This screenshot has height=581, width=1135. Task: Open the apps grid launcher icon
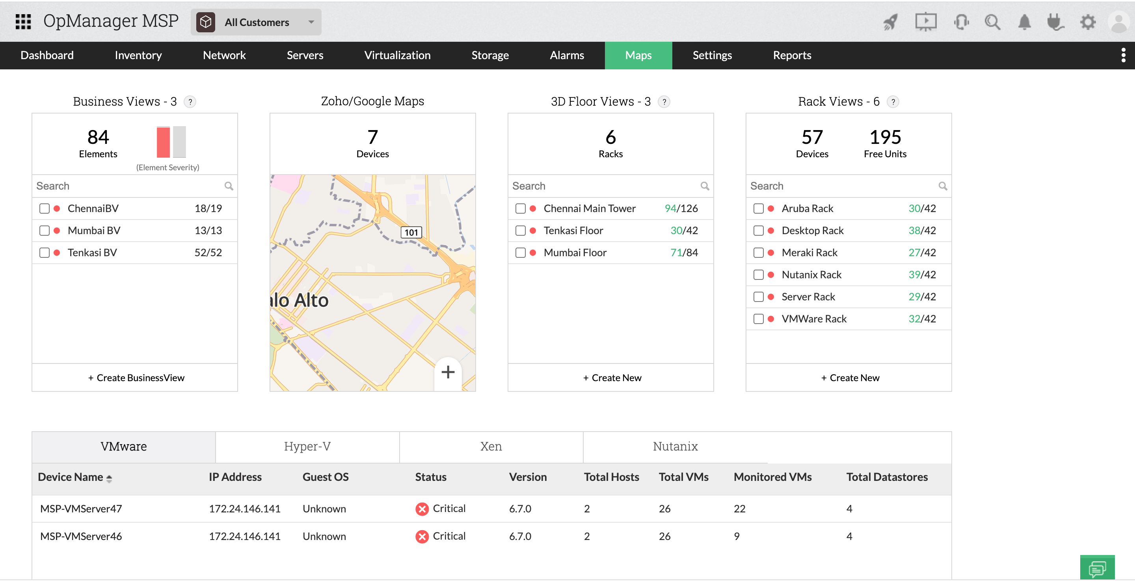pyautogui.click(x=23, y=21)
